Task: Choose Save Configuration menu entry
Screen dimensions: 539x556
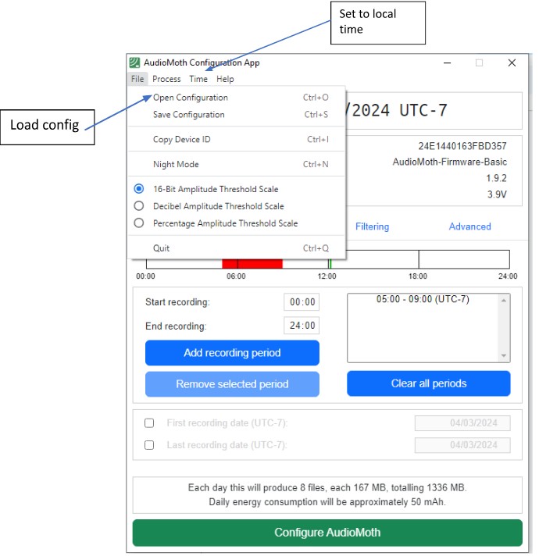Action: pos(189,115)
